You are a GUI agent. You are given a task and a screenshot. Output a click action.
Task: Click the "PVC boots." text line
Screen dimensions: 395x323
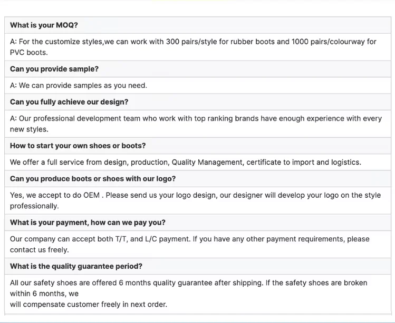(28, 53)
